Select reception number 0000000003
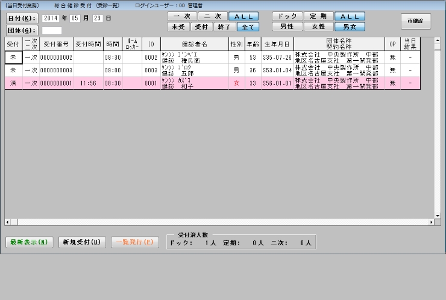This screenshot has width=446, height=300. click(56, 70)
